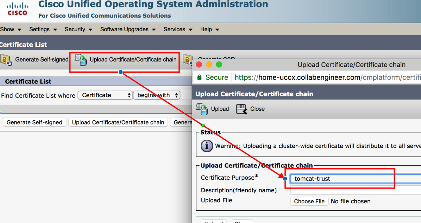Open the Certificate Purpose tomcat-trust dropdown
421x223 pixels.
point(352,179)
